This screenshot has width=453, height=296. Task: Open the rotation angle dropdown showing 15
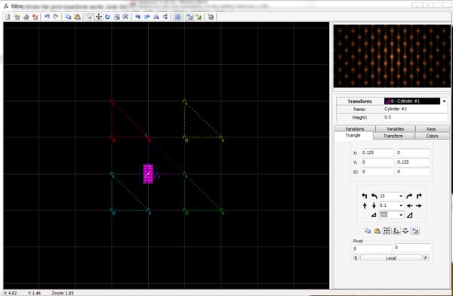pyautogui.click(x=401, y=196)
